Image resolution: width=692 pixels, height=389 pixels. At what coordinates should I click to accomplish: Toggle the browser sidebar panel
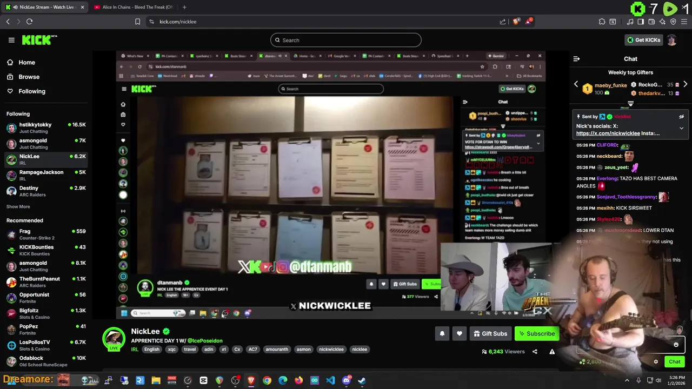click(x=641, y=22)
